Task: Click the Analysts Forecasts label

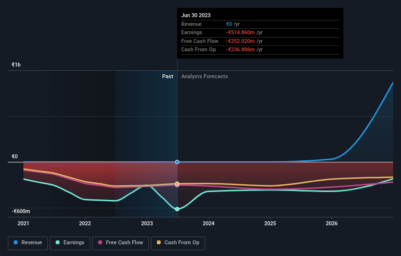Action: coord(204,76)
